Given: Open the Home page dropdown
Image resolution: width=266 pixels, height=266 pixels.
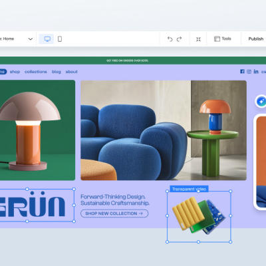Looking at the screenshot, I should tap(31, 39).
